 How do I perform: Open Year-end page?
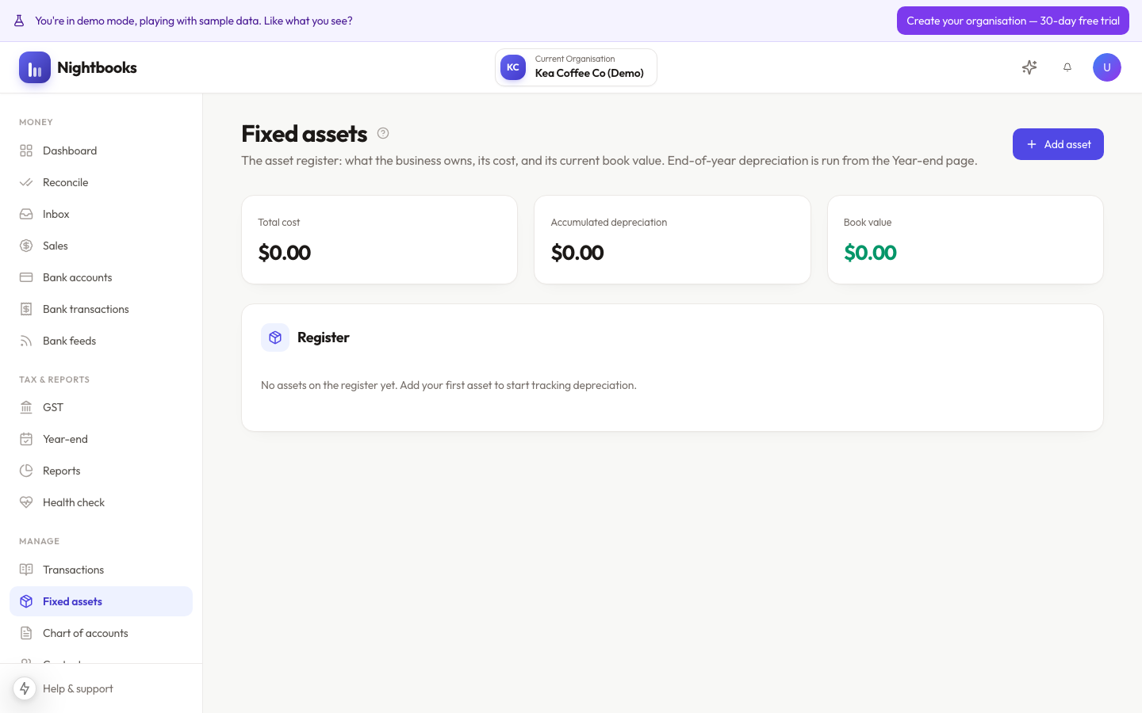101,439
